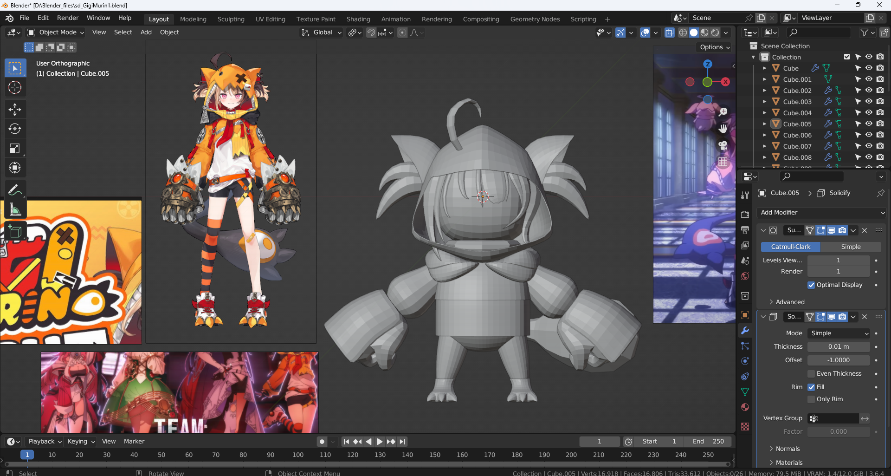Open timeline Playback popover
891x476 pixels.
click(45, 442)
